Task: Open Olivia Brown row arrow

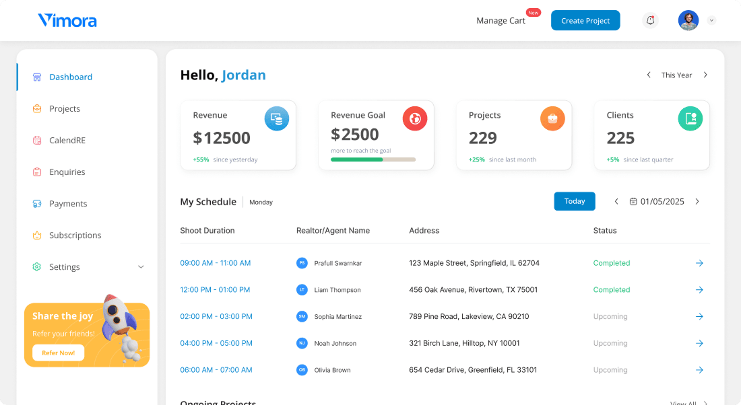Action: point(699,370)
